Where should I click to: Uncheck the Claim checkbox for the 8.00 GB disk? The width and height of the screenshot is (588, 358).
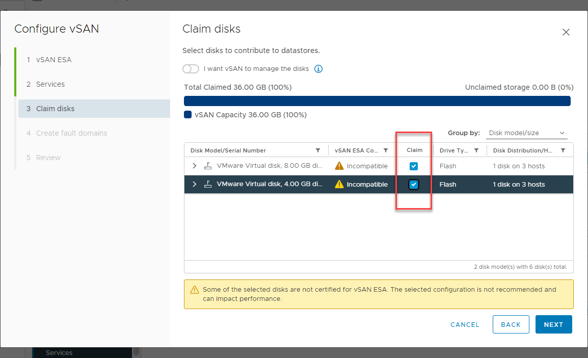tap(413, 166)
